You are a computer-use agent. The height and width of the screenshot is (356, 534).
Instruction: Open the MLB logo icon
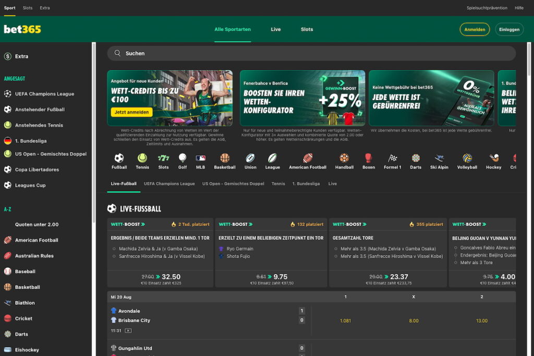pos(201,158)
